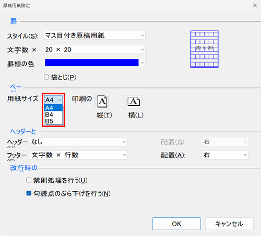
Task: Click the OK button
Action: click(x=176, y=224)
